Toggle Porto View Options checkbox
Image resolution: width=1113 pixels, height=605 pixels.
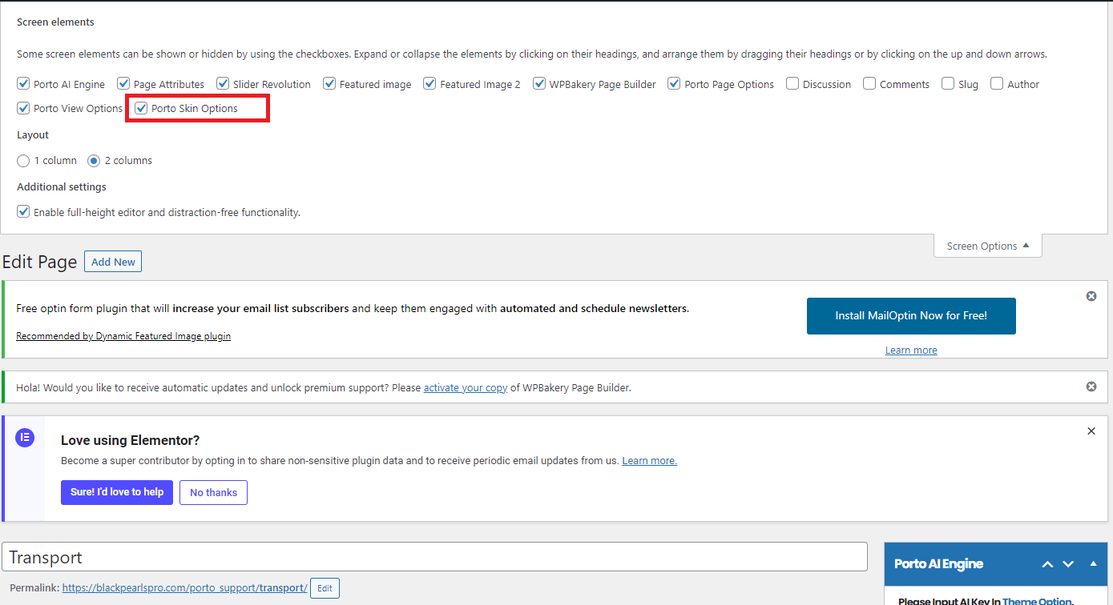(x=23, y=107)
